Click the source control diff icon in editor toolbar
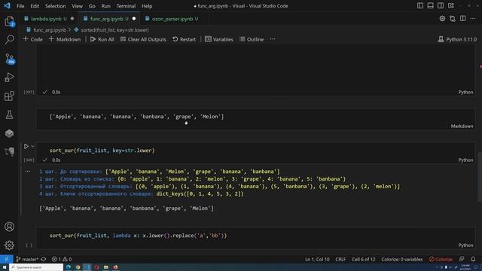482x271 pixels. click(x=453, y=19)
